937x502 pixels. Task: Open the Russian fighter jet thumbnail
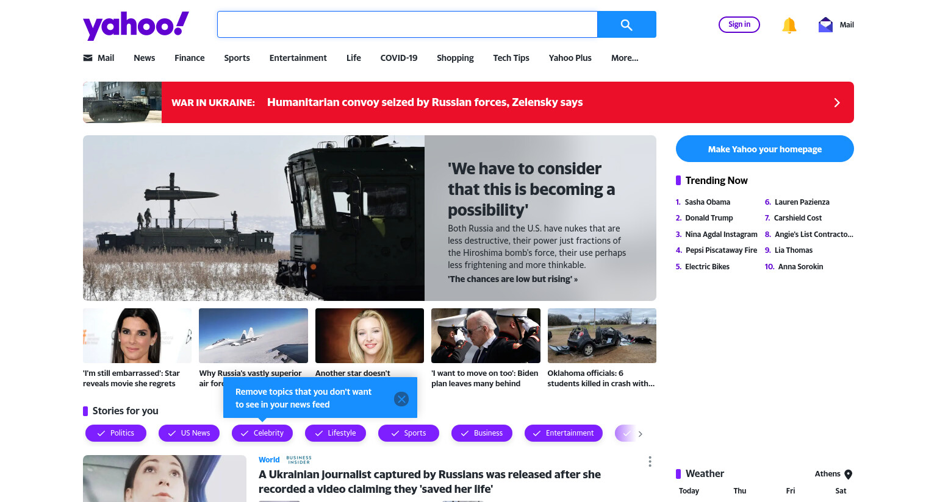pyautogui.click(x=253, y=336)
